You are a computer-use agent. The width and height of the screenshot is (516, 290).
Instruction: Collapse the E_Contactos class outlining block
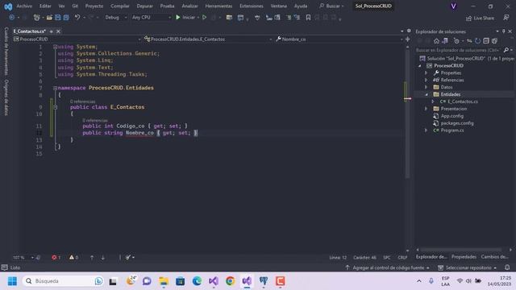click(55, 107)
